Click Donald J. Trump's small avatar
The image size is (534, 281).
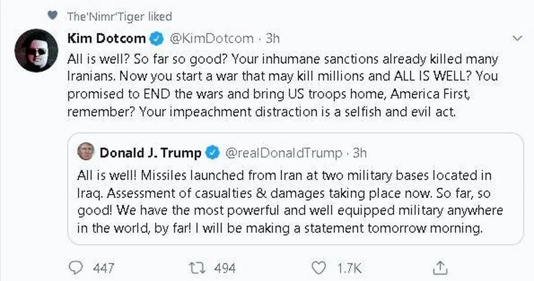[x=85, y=152]
